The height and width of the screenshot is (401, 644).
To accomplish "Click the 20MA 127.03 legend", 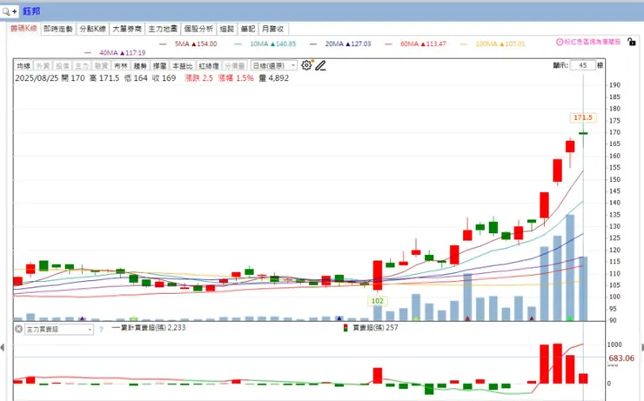I will click(x=341, y=43).
